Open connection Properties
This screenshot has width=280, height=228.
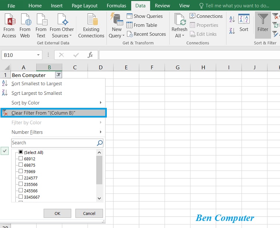(x=204, y=25)
